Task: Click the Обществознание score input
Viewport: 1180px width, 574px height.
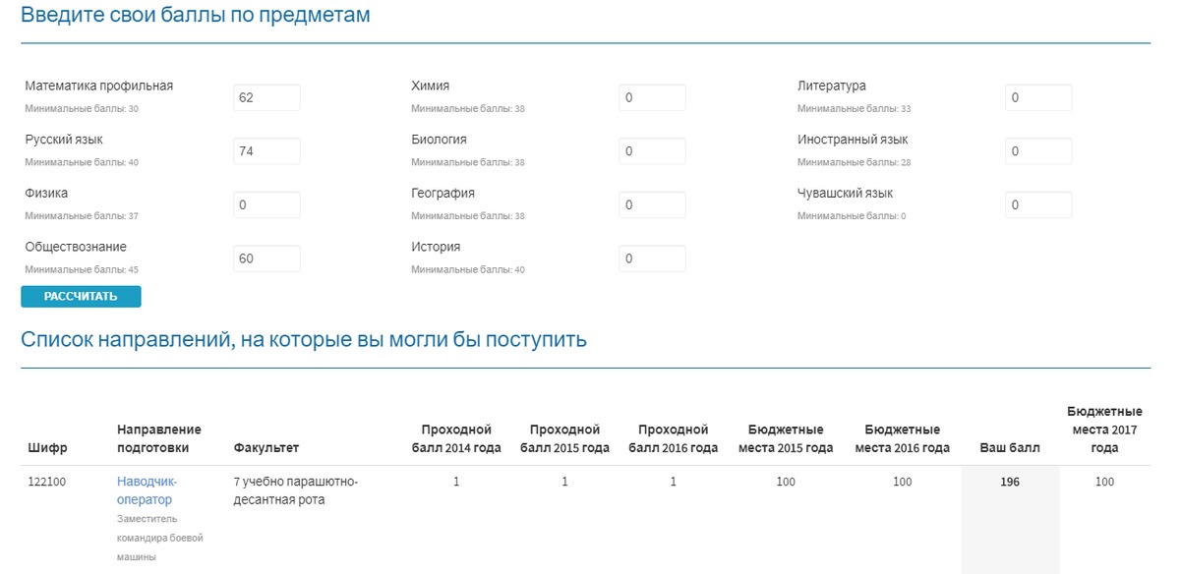Action: [266, 258]
